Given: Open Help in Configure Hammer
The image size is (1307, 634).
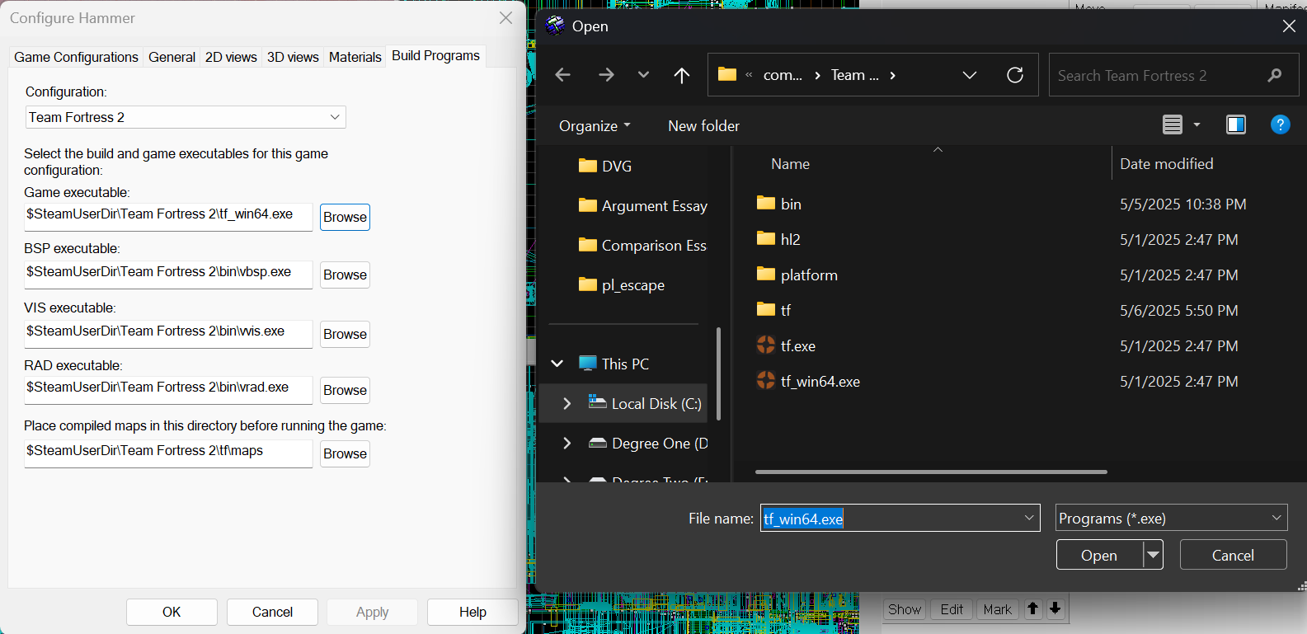Looking at the screenshot, I should 472,612.
